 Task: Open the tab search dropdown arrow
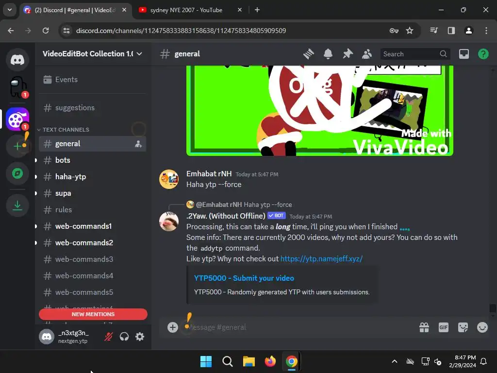point(10,10)
